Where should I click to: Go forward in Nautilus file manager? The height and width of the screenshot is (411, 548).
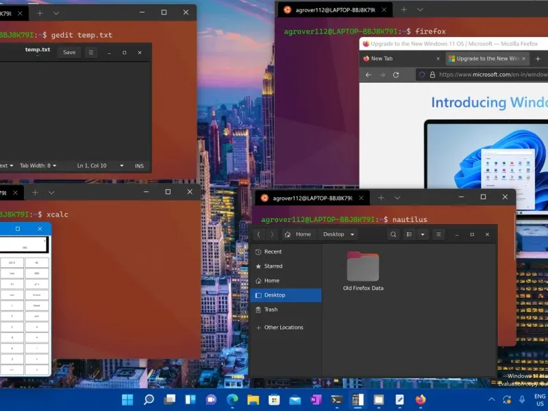pos(272,234)
